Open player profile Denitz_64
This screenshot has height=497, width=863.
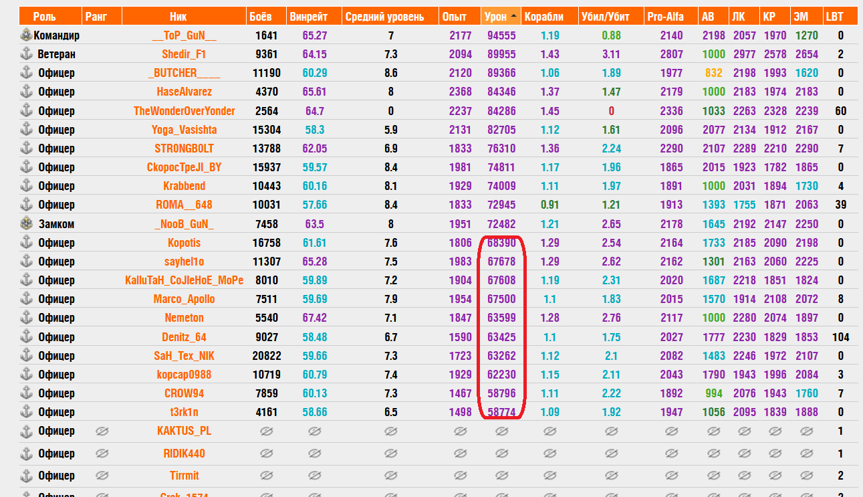[x=184, y=337]
